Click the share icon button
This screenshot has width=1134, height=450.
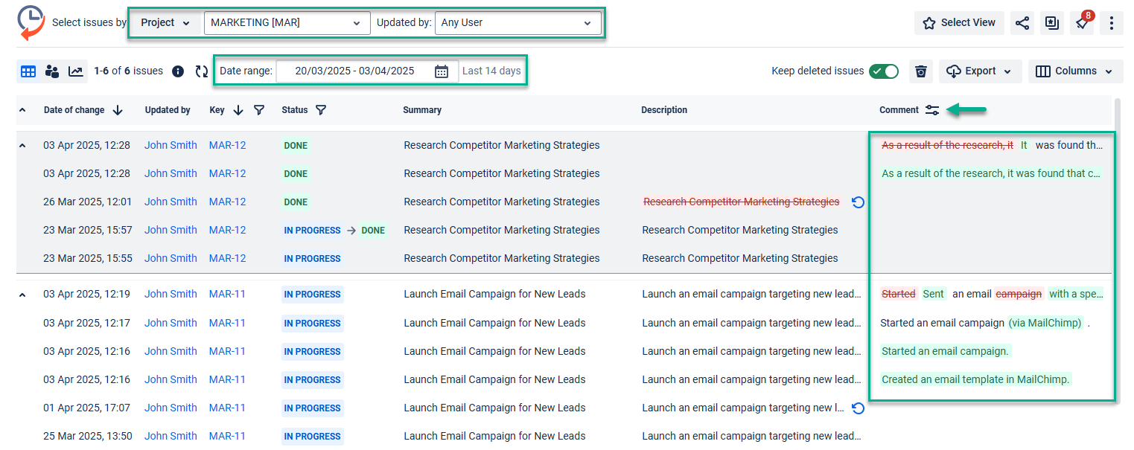coord(1022,23)
